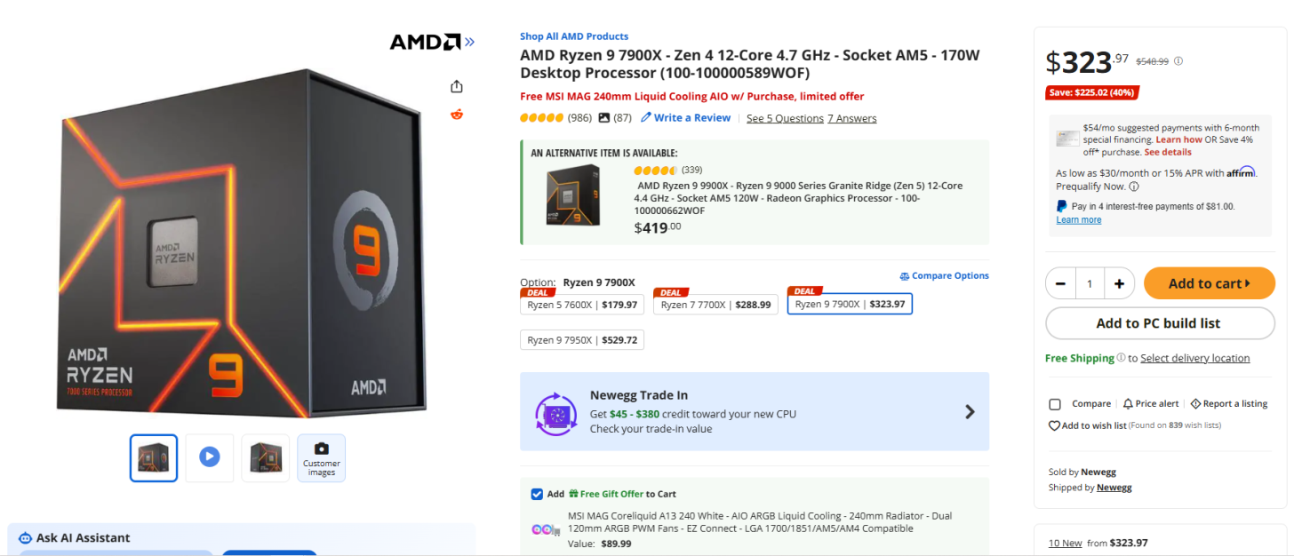Click Add to PC build list button
The height and width of the screenshot is (556, 1294).
pos(1159,323)
